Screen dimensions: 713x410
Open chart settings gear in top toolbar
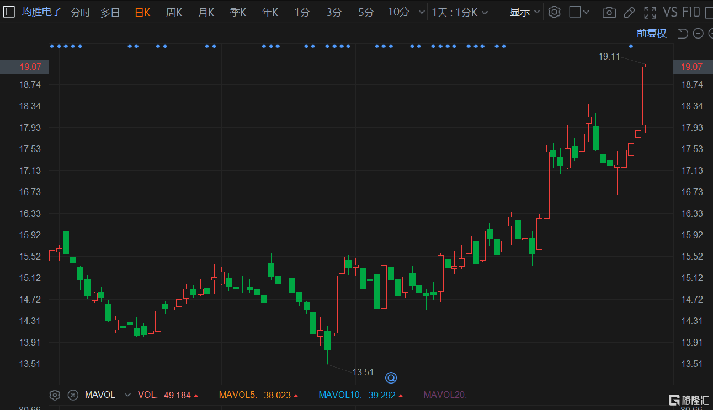coord(555,12)
